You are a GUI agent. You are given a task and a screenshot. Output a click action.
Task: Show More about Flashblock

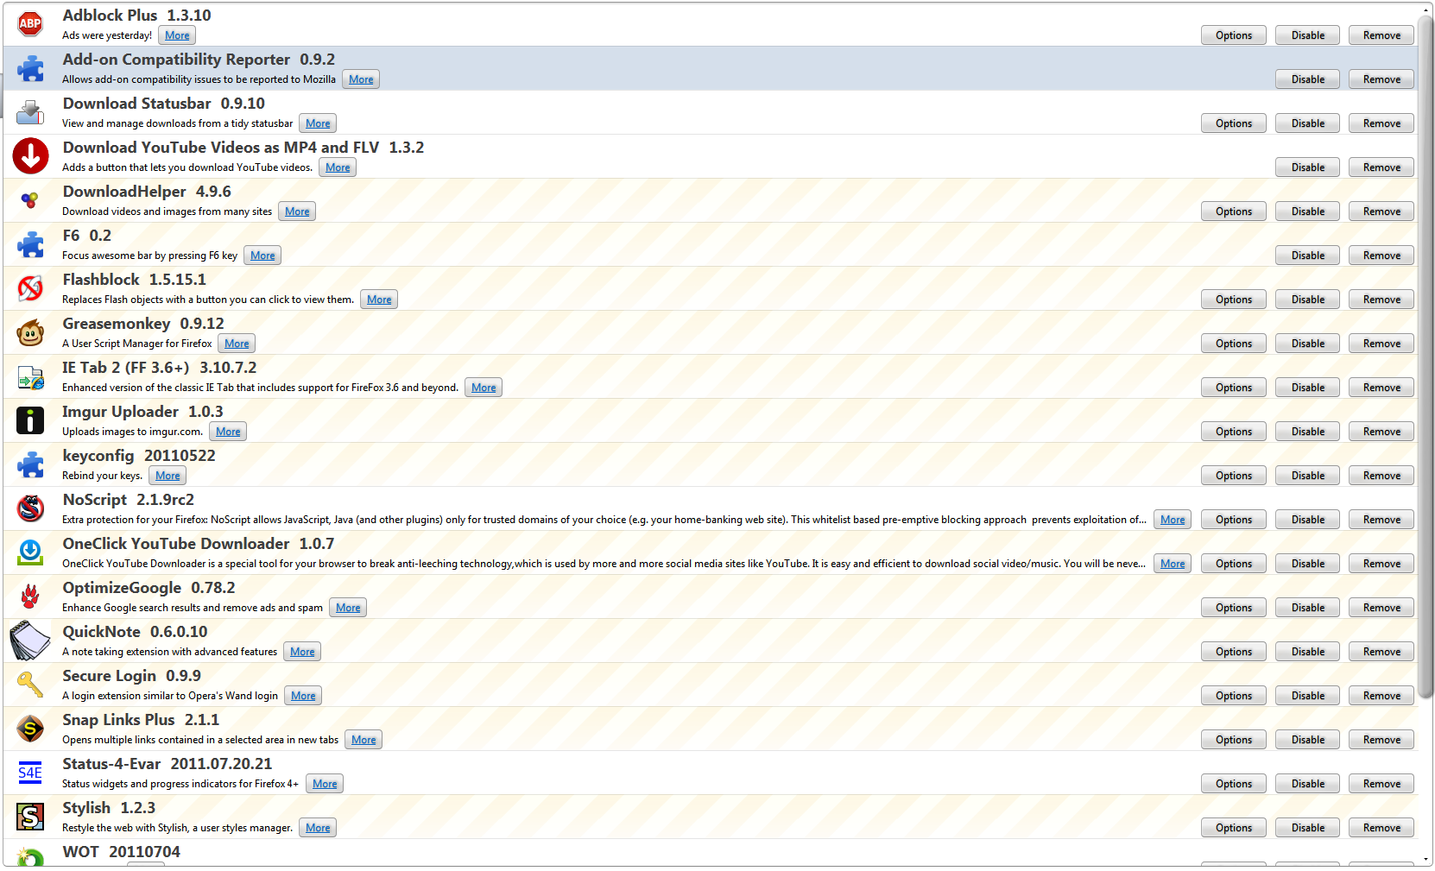(379, 300)
